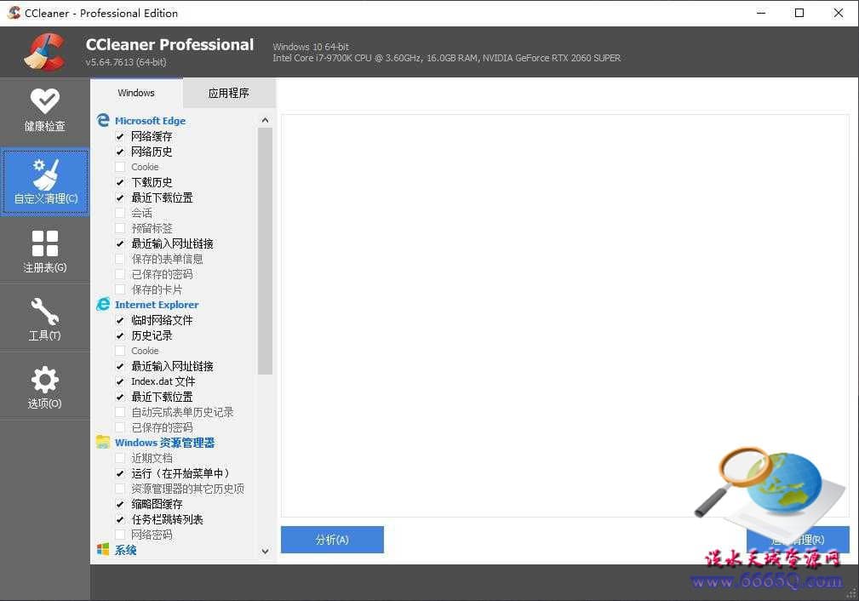Image resolution: width=859 pixels, height=601 pixels.
Task: Uncheck 网络历史 under Microsoft Edge
Action: pos(120,152)
